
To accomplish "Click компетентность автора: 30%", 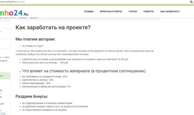I will click(38, 80).
